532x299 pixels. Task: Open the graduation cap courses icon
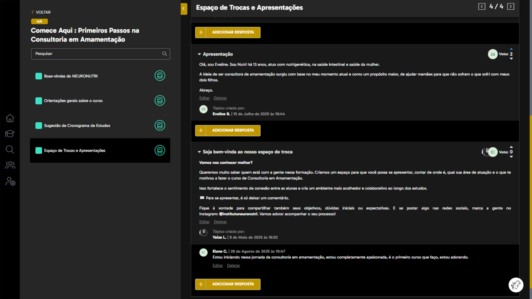tap(10, 134)
